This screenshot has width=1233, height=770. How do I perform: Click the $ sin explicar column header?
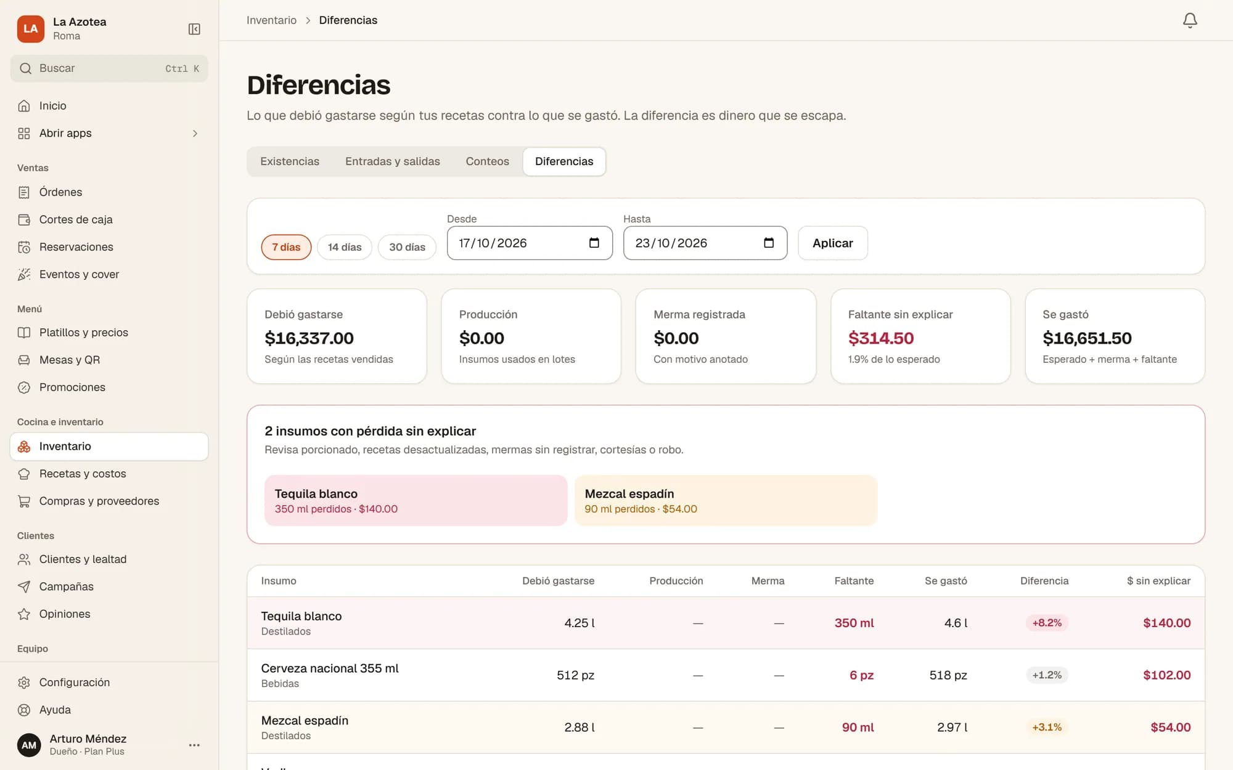point(1158,581)
